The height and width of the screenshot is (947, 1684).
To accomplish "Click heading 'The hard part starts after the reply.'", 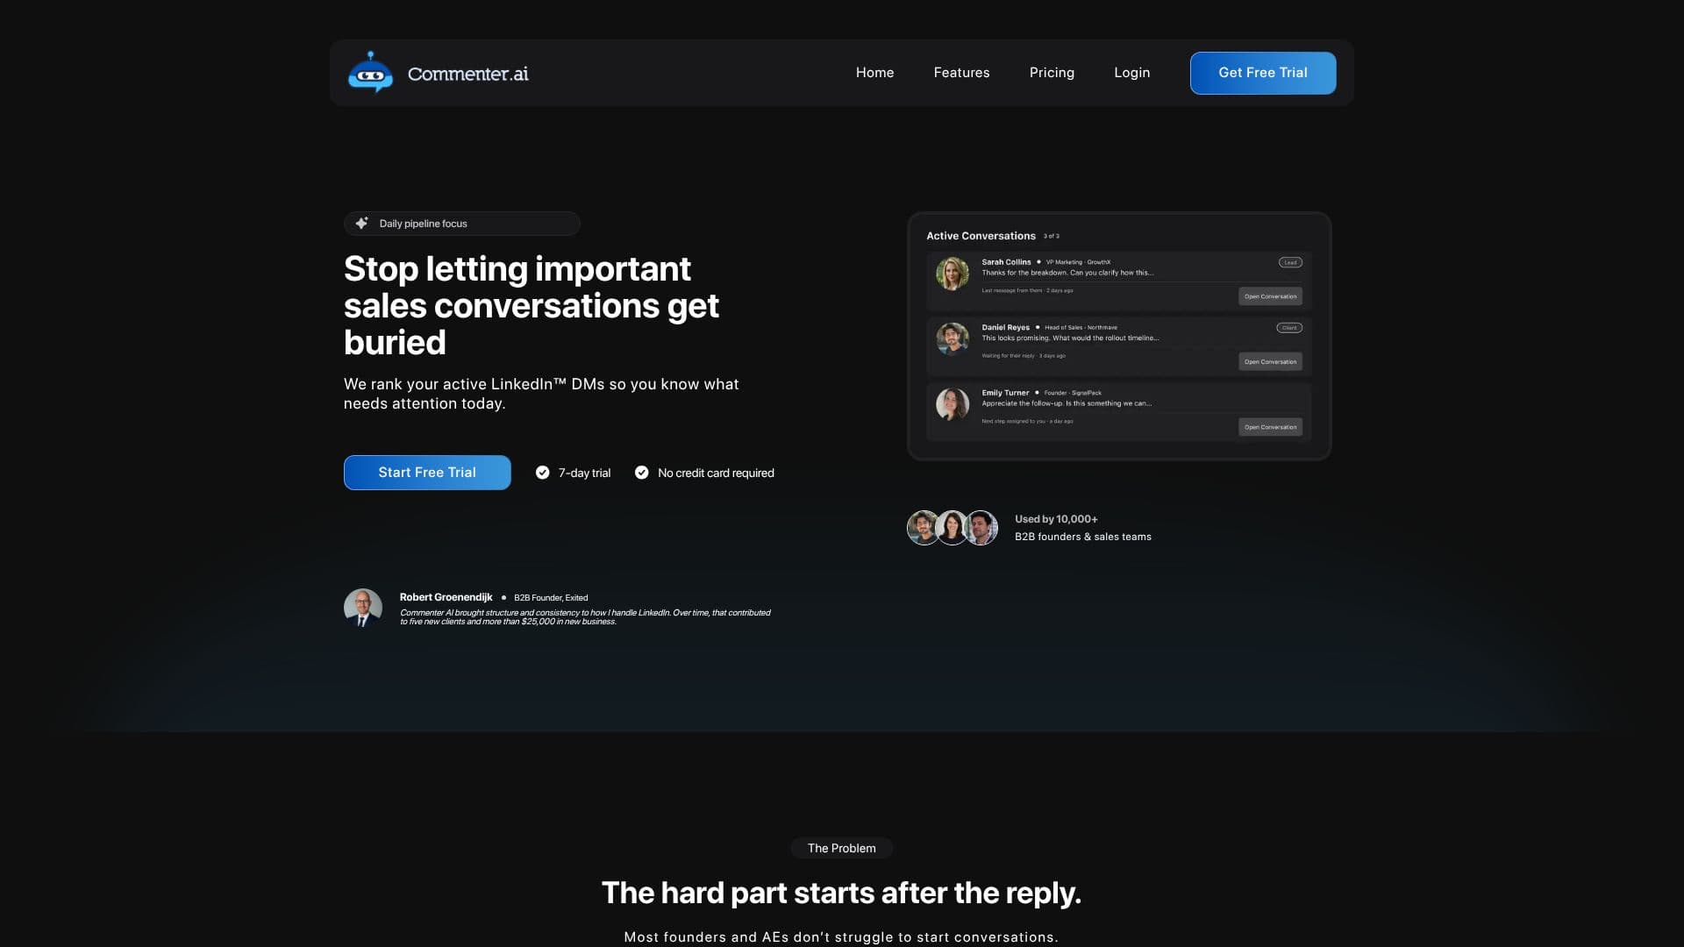I will tap(841, 893).
